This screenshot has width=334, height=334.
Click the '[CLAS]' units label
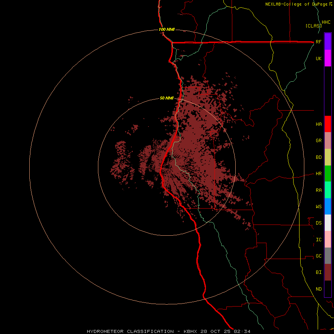314,26
